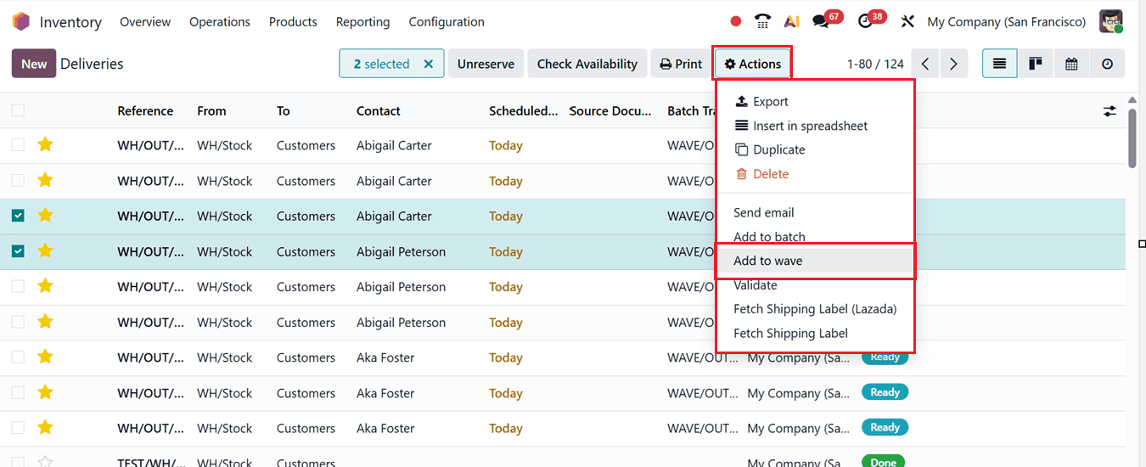Image resolution: width=1146 pixels, height=467 pixels.
Task: Choose Add to wave from menu
Action: point(767,261)
